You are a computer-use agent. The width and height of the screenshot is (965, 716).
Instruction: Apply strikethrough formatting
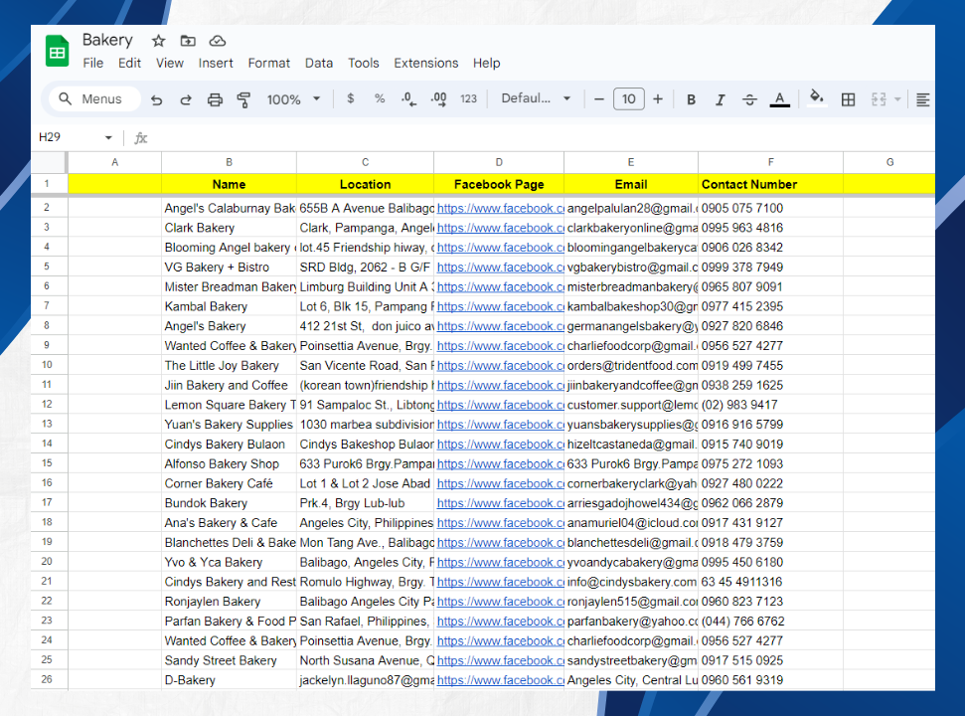tap(750, 99)
